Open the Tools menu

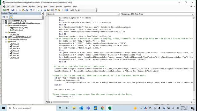[51, 6]
